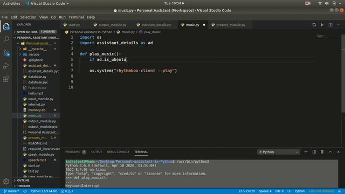Open the clock at Tue 19:34

tap(174, 3)
